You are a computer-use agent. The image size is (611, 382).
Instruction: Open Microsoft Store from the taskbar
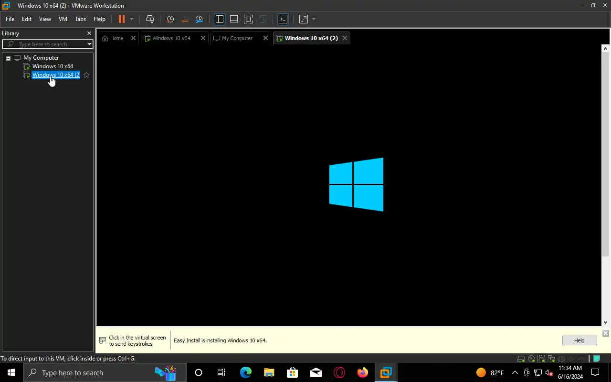292,372
